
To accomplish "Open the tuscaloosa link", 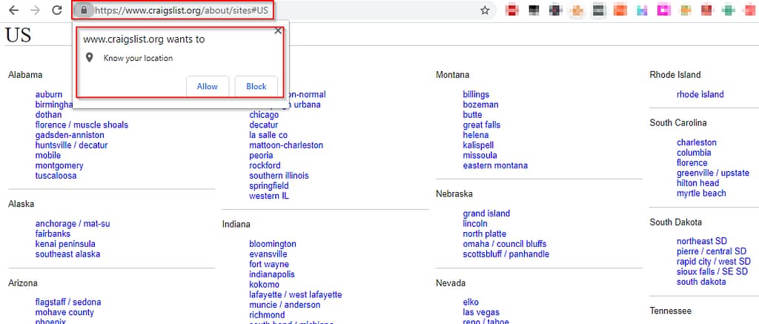I will click(56, 176).
